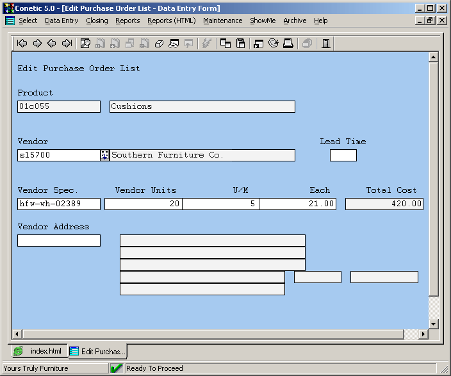Click the find record magnifier icon

85,44
